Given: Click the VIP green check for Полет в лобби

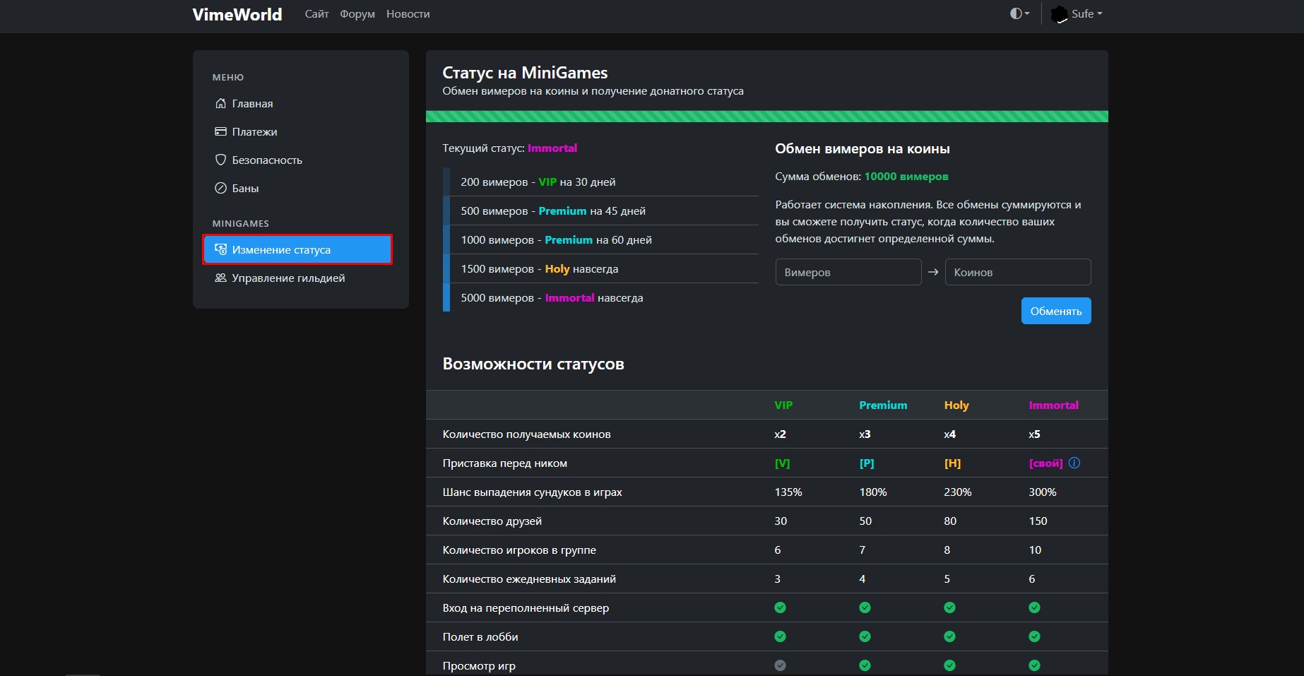Looking at the screenshot, I should point(780,636).
